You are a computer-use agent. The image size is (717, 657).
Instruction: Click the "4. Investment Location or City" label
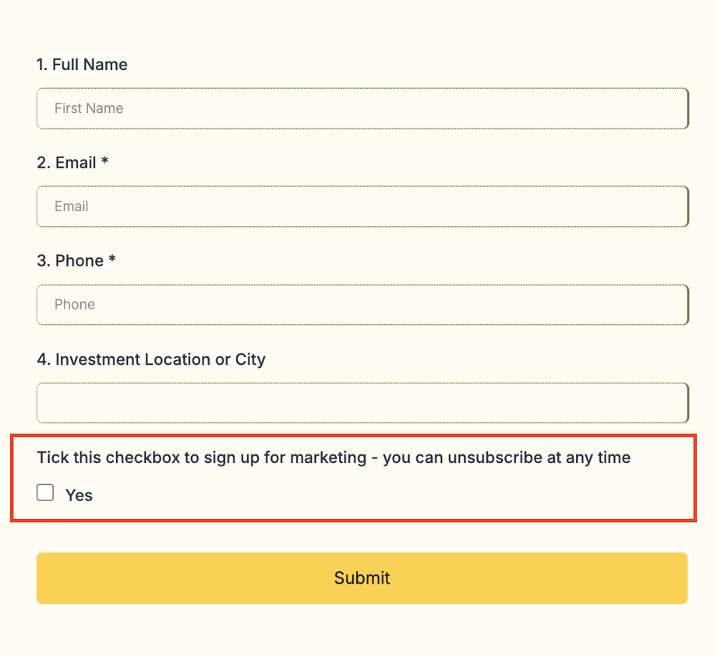pos(151,359)
